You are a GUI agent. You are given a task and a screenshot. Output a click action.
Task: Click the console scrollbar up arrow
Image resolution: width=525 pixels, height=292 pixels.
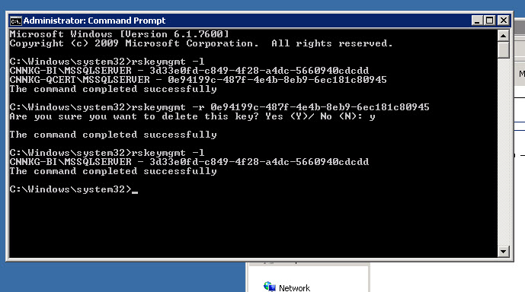point(503,36)
